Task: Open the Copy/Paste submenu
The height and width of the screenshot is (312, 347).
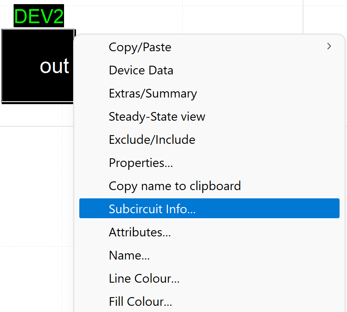Action: (140, 47)
